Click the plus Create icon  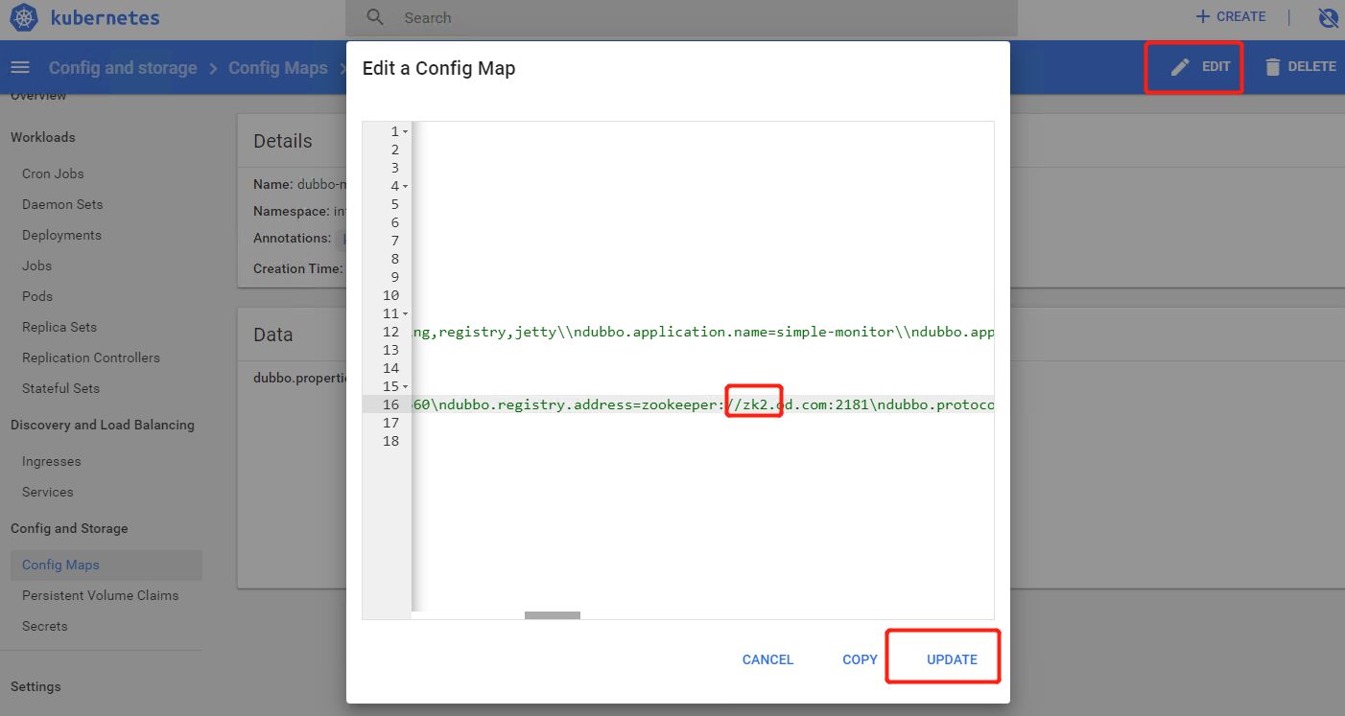1203,16
